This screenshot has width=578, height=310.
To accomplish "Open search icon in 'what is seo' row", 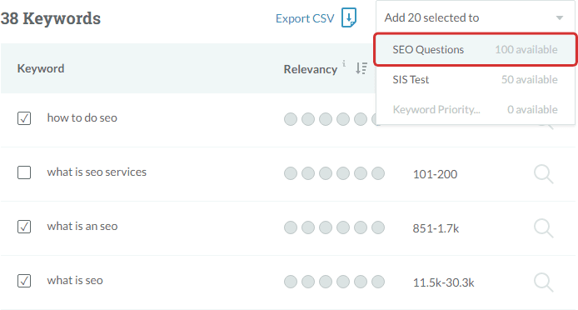I will coord(543,282).
